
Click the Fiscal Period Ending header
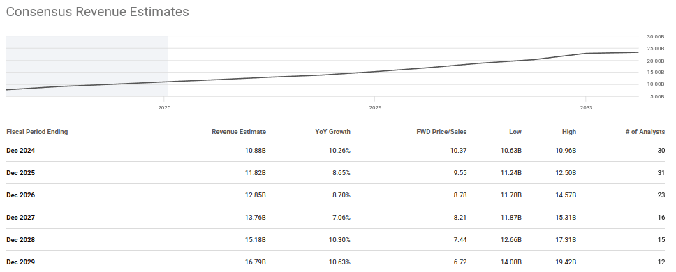pos(37,132)
